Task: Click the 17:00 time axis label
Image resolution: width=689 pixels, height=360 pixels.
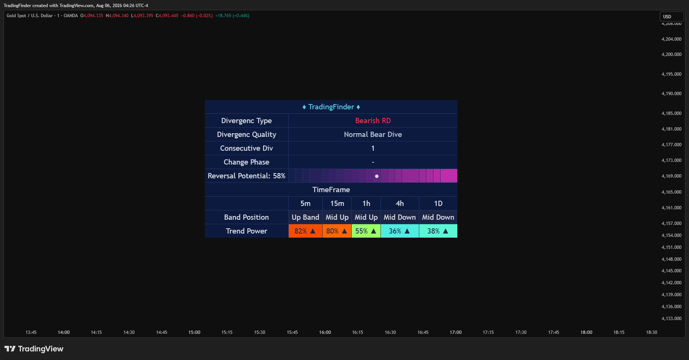Action: tap(455, 332)
